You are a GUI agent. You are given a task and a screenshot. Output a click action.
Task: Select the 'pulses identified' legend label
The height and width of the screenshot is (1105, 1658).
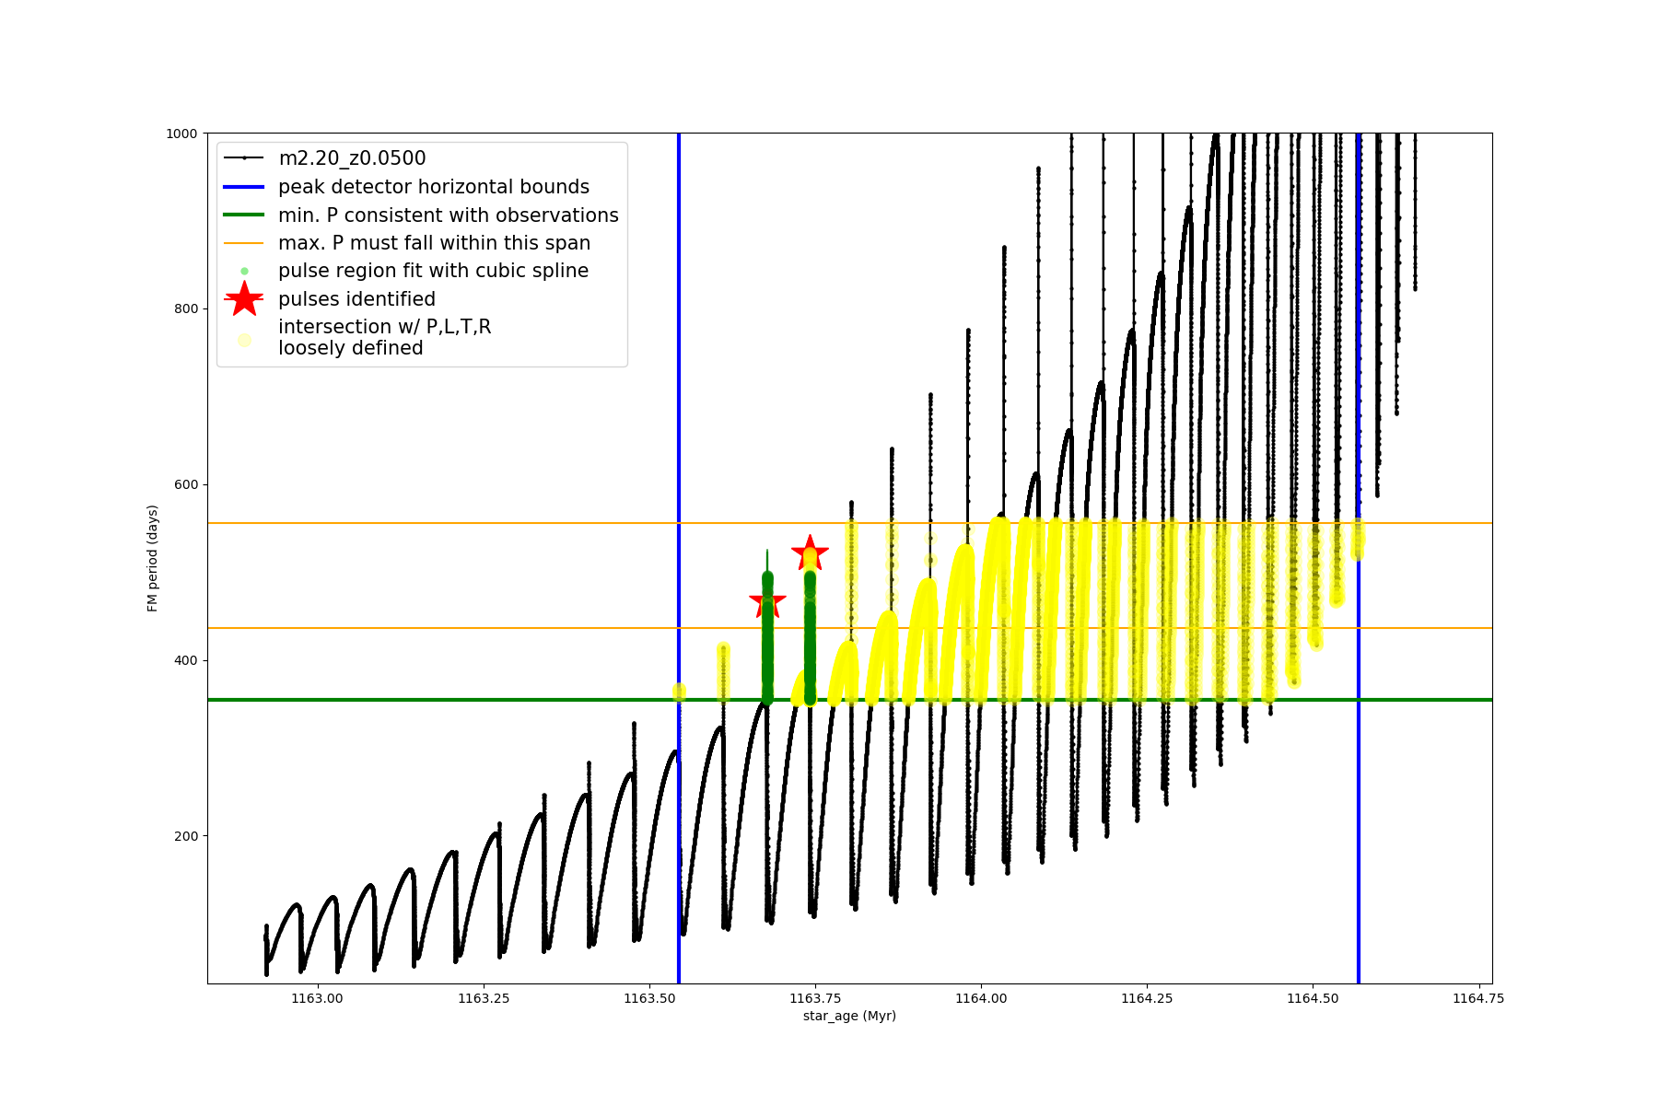pyautogui.click(x=356, y=299)
